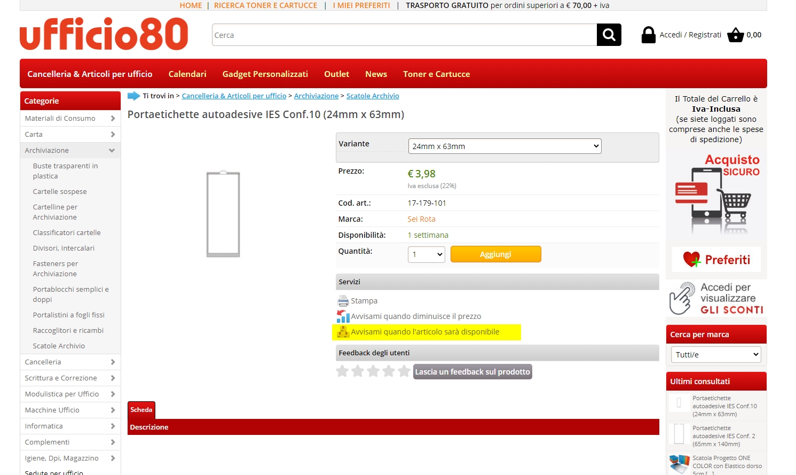Click the Accedi per visualizzare sconti banner
The width and height of the screenshot is (796, 475).
tap(716, 298)
